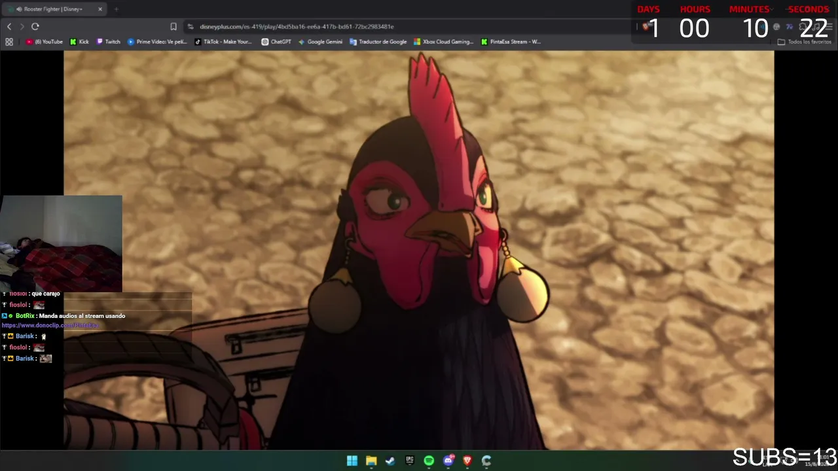Screen dimensions: 838x471
Task: Open the Twitch bookmark
Action: (x=109, y=42)
